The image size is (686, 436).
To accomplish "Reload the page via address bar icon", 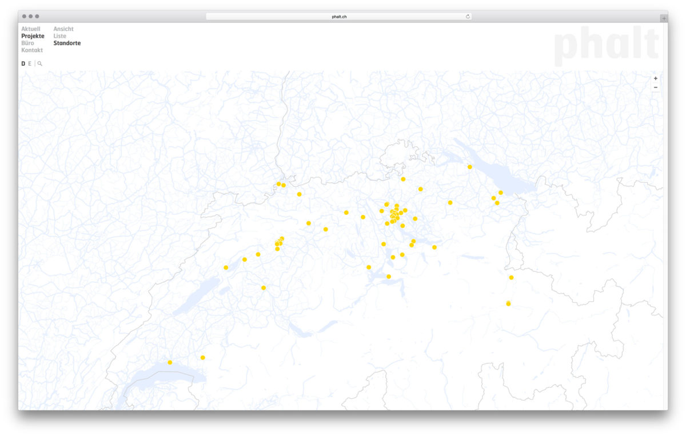I will pos(468,17).
